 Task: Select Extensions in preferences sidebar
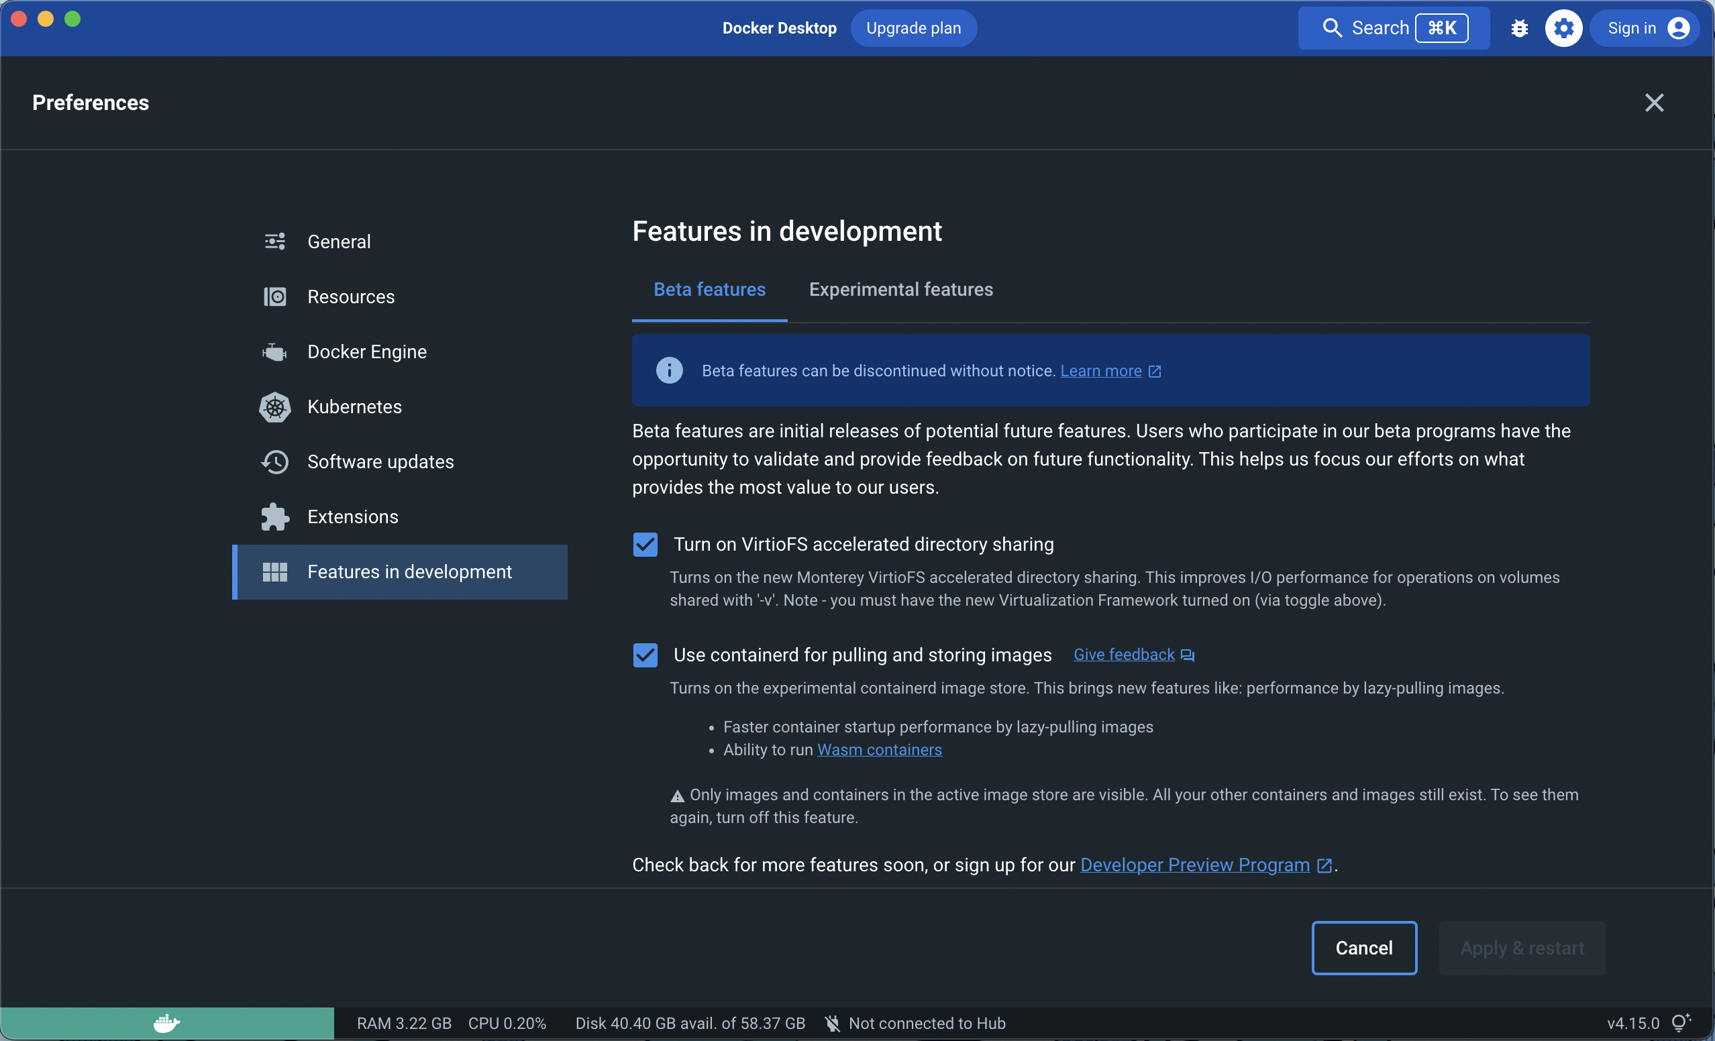pyautogui.click(x=399, y=517)
